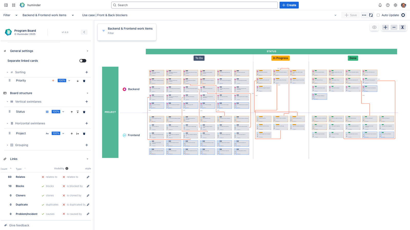The width and height of the screenshot is (410, 230).
Task: Enable the Auto Update checkbox
Action: (378, 15)
